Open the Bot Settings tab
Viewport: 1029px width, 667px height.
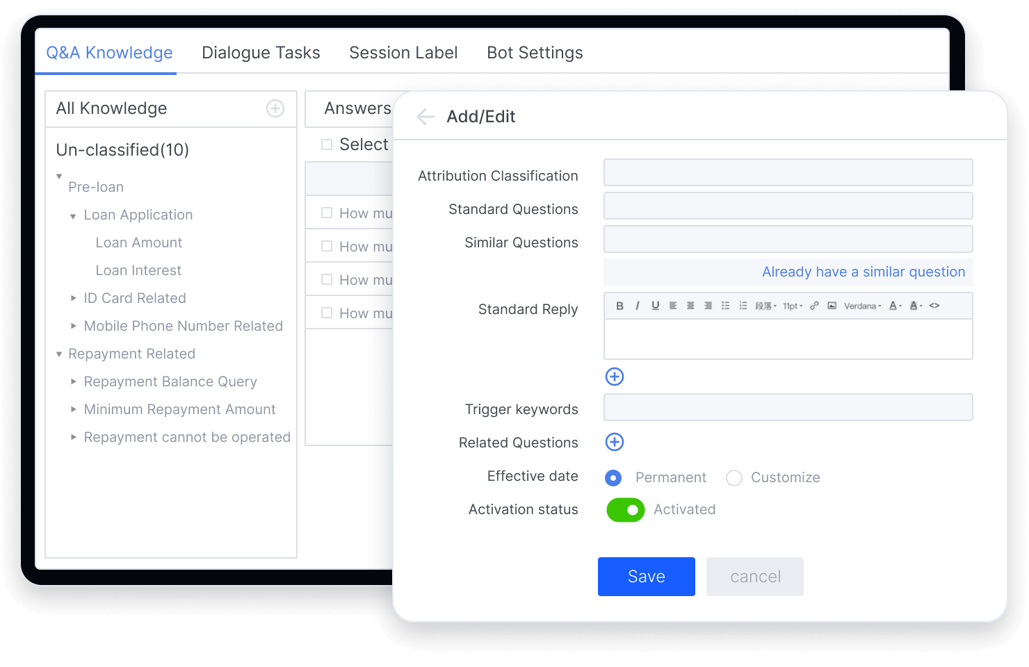pos(535,53)
